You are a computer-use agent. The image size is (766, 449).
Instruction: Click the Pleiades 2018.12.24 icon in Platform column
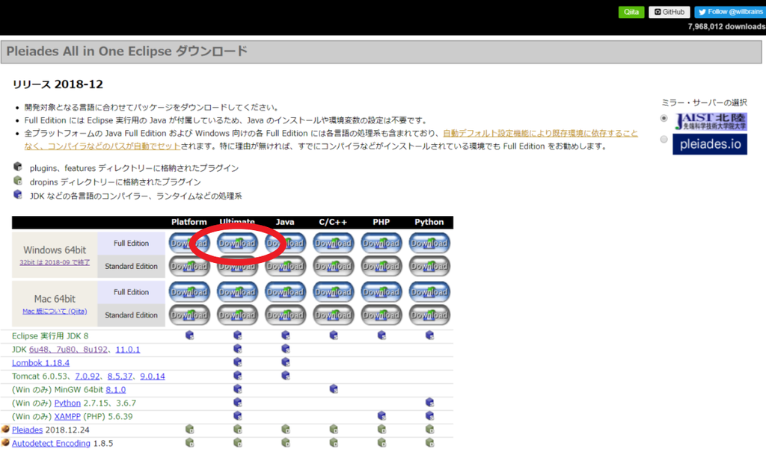(189, 430)
